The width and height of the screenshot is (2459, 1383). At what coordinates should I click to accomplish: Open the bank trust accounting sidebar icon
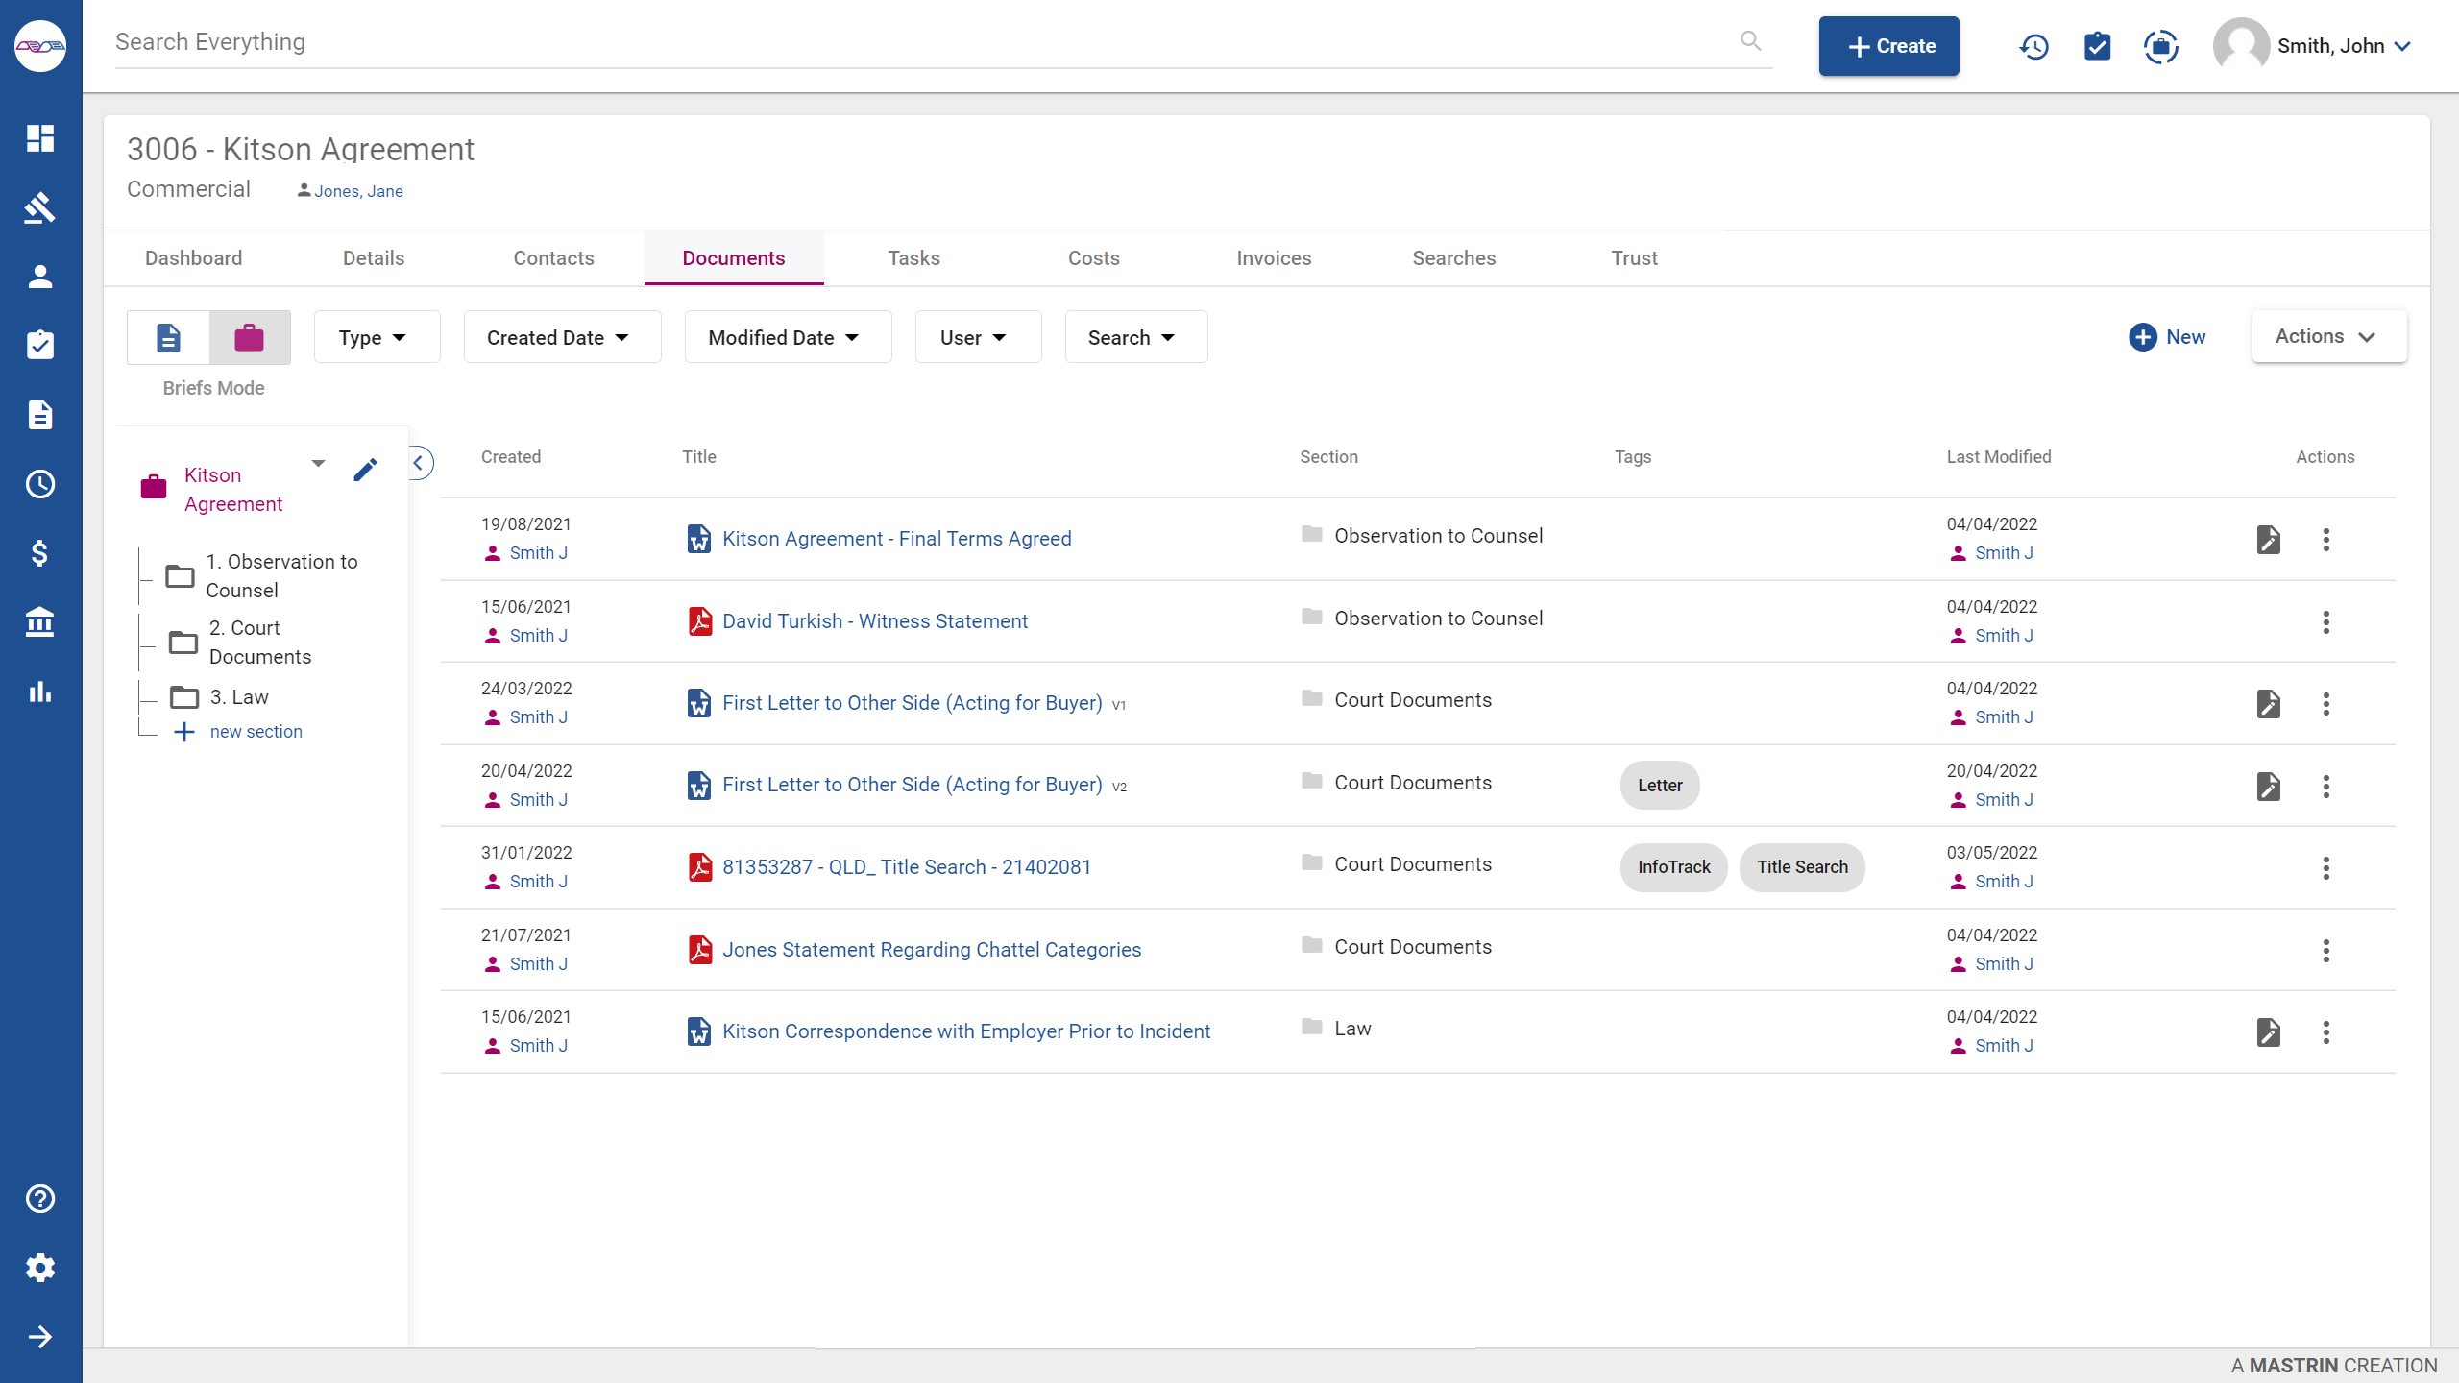tap(39, 622)
